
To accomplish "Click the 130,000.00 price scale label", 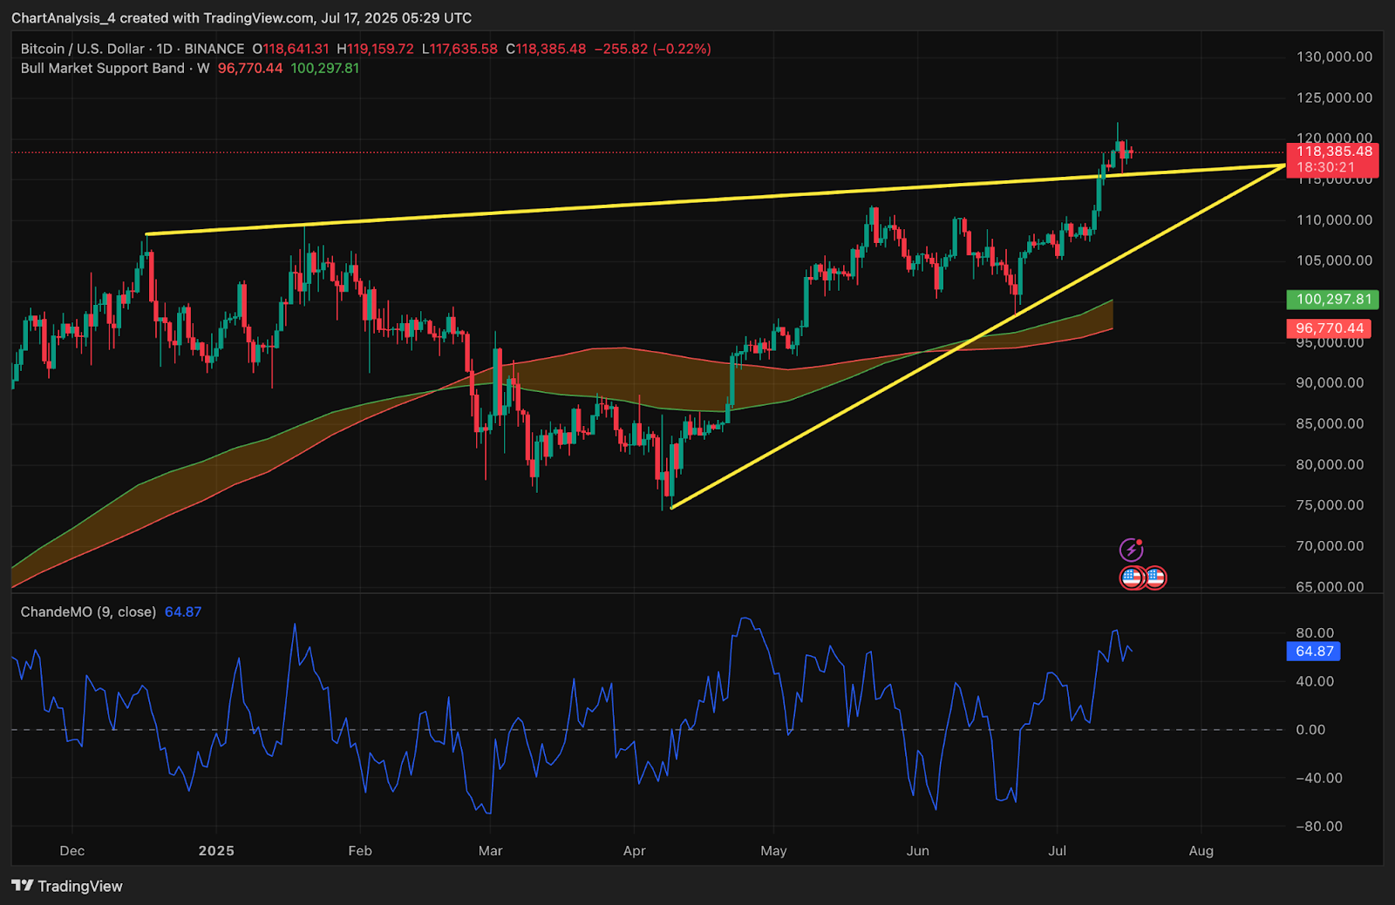I will pyautogui.click(x=1334, y=57).
